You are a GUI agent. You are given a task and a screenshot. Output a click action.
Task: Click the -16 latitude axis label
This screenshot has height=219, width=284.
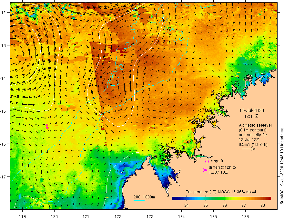(4, 144)
